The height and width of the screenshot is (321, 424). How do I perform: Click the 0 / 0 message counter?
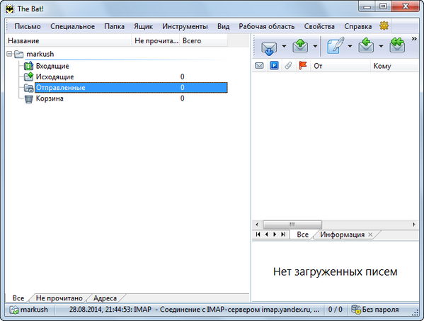tap(335, 310)
